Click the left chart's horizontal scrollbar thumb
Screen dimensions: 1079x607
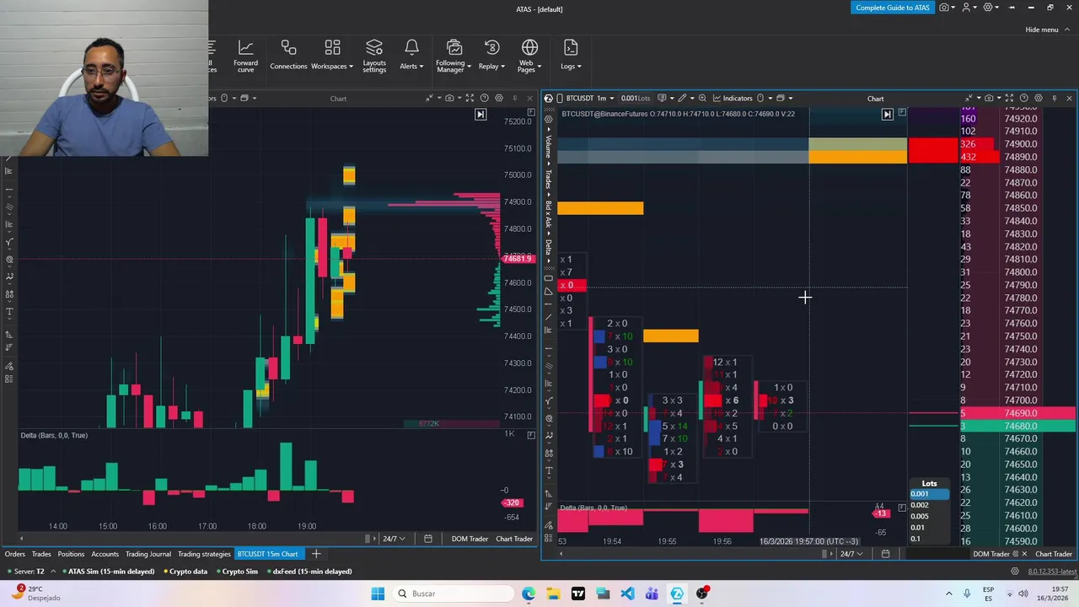pyautogui.click(x=368, y=539)
